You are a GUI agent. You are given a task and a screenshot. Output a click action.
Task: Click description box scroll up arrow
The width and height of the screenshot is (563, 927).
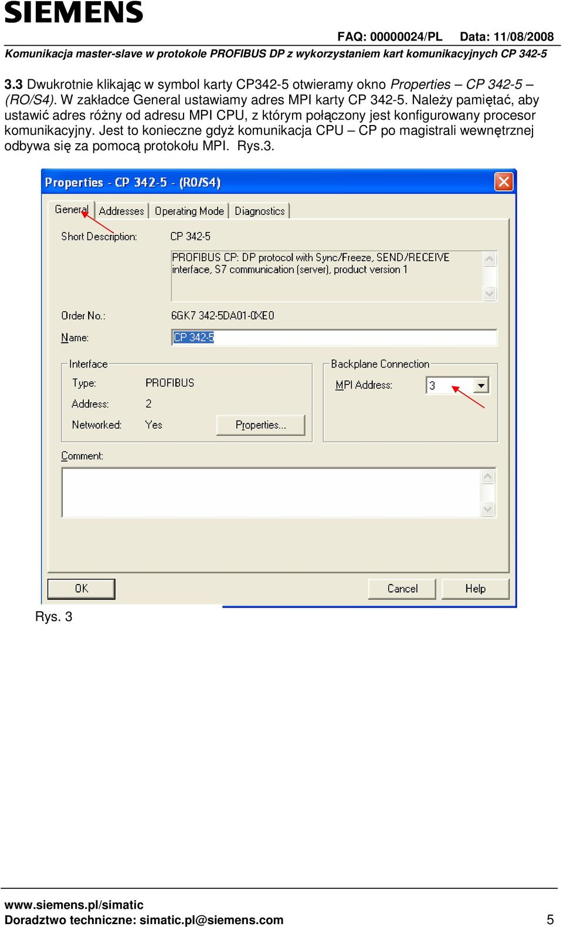(x=489, y=259)
